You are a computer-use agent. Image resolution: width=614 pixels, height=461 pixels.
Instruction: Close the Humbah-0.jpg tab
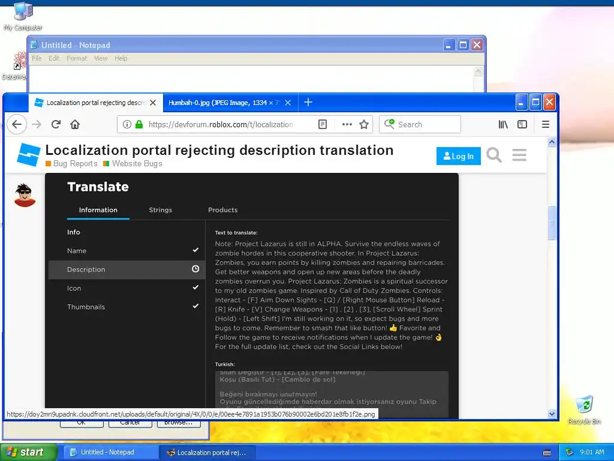click(288, 103)
